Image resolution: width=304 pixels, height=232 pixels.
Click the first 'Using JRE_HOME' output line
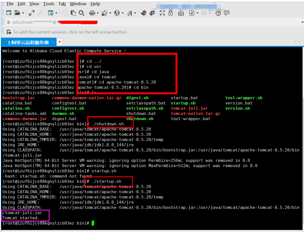click(x=68, y=145)
